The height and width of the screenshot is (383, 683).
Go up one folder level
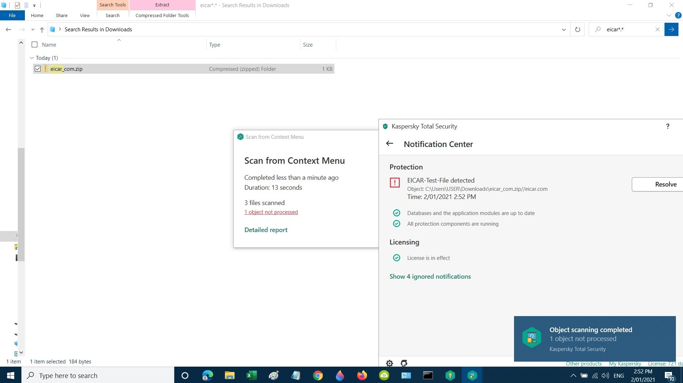coord(42,30)
